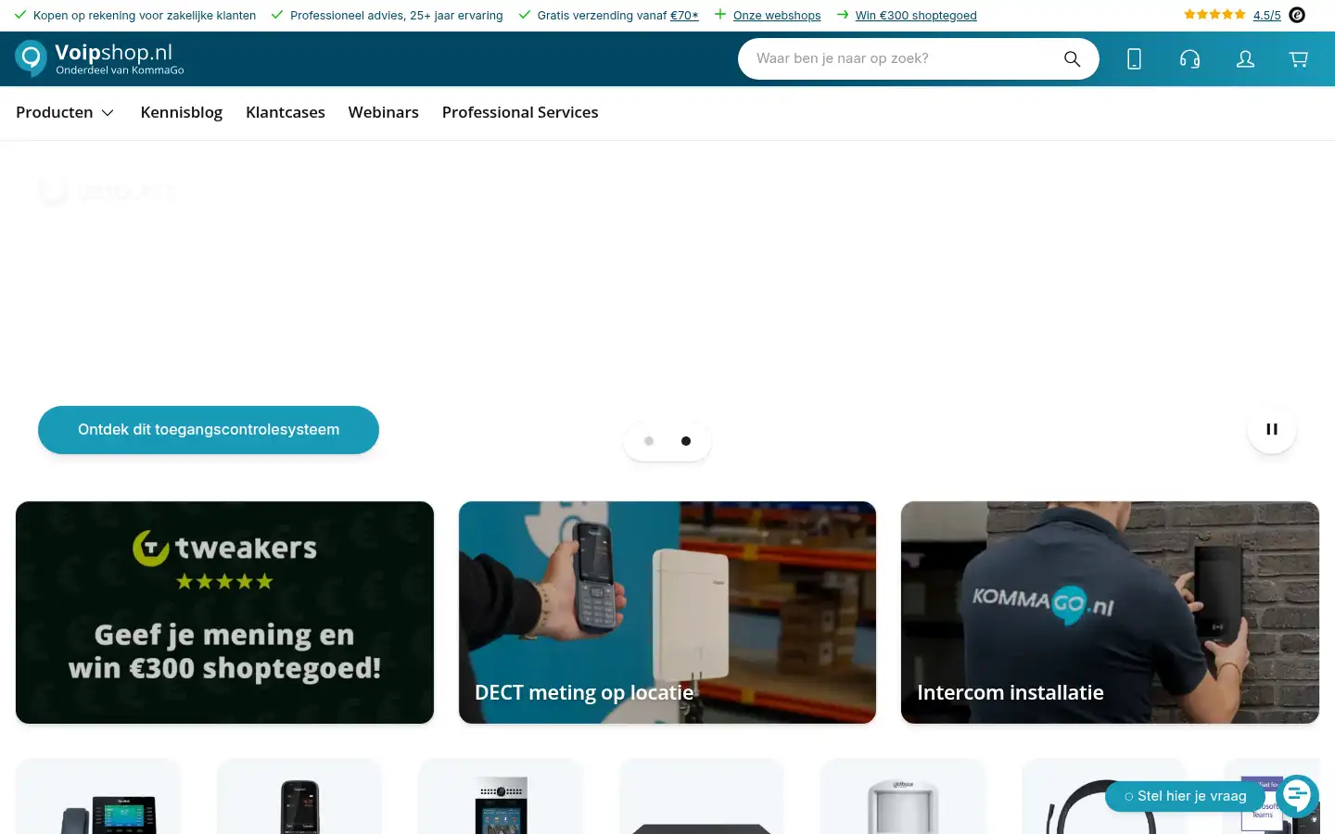Expand the Producten menu chevron
This screenshot has height=834, width=1335.
pyautogui.click(x=108, y=112)
